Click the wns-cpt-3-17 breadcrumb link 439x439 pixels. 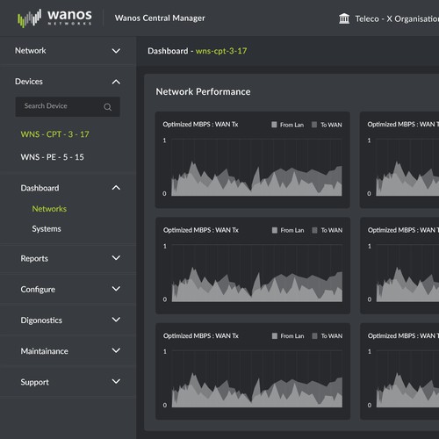[x=221, y=51]
